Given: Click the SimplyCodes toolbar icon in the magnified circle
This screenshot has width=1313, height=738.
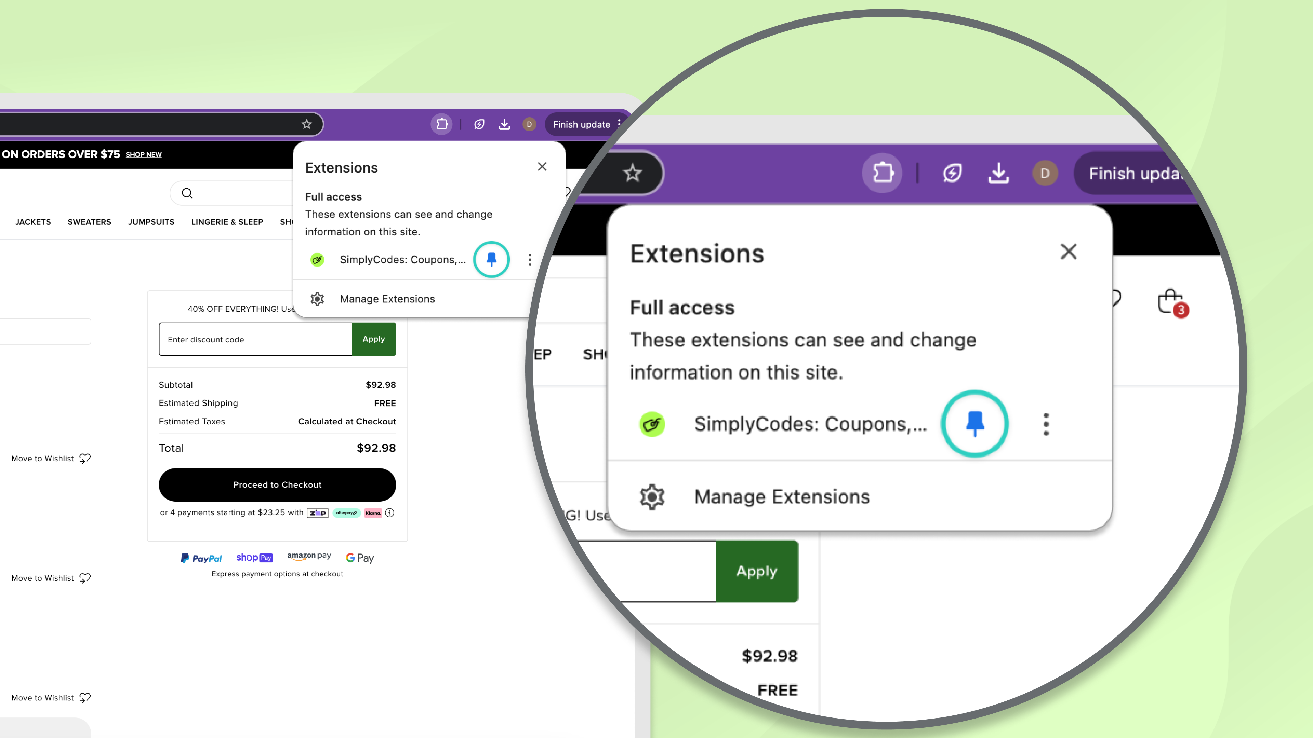Looking at the screenshot, I should click(952, 173).
